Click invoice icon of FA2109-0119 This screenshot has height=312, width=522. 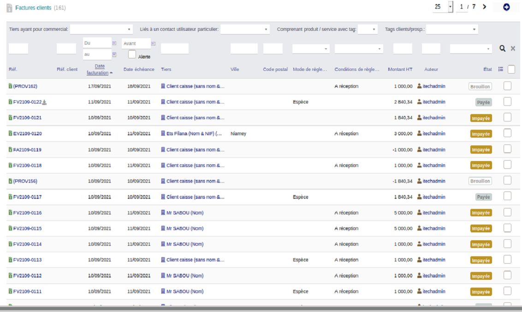pos(10,150)
